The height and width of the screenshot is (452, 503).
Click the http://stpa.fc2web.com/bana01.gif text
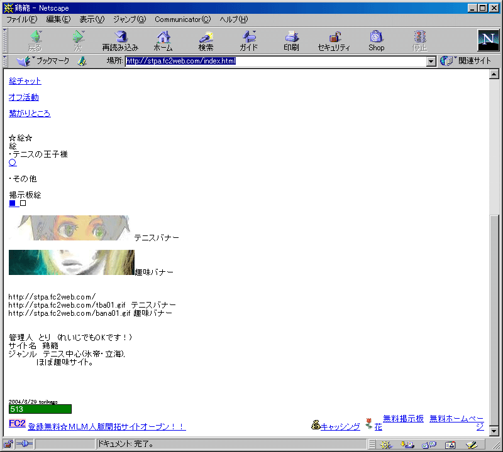[x=69, y=313]
